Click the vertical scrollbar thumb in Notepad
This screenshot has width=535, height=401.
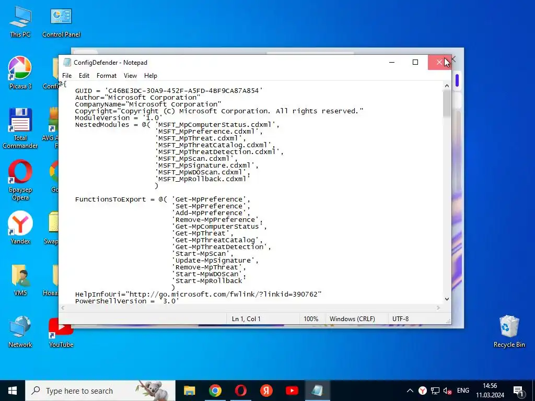point(447,104)
